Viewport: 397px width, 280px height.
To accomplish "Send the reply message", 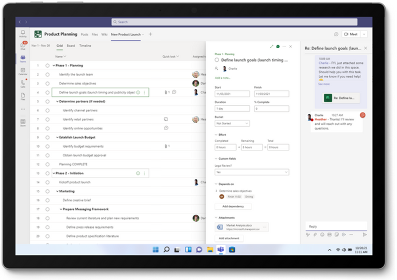I will pyautogui.click(x=364, y=235).
